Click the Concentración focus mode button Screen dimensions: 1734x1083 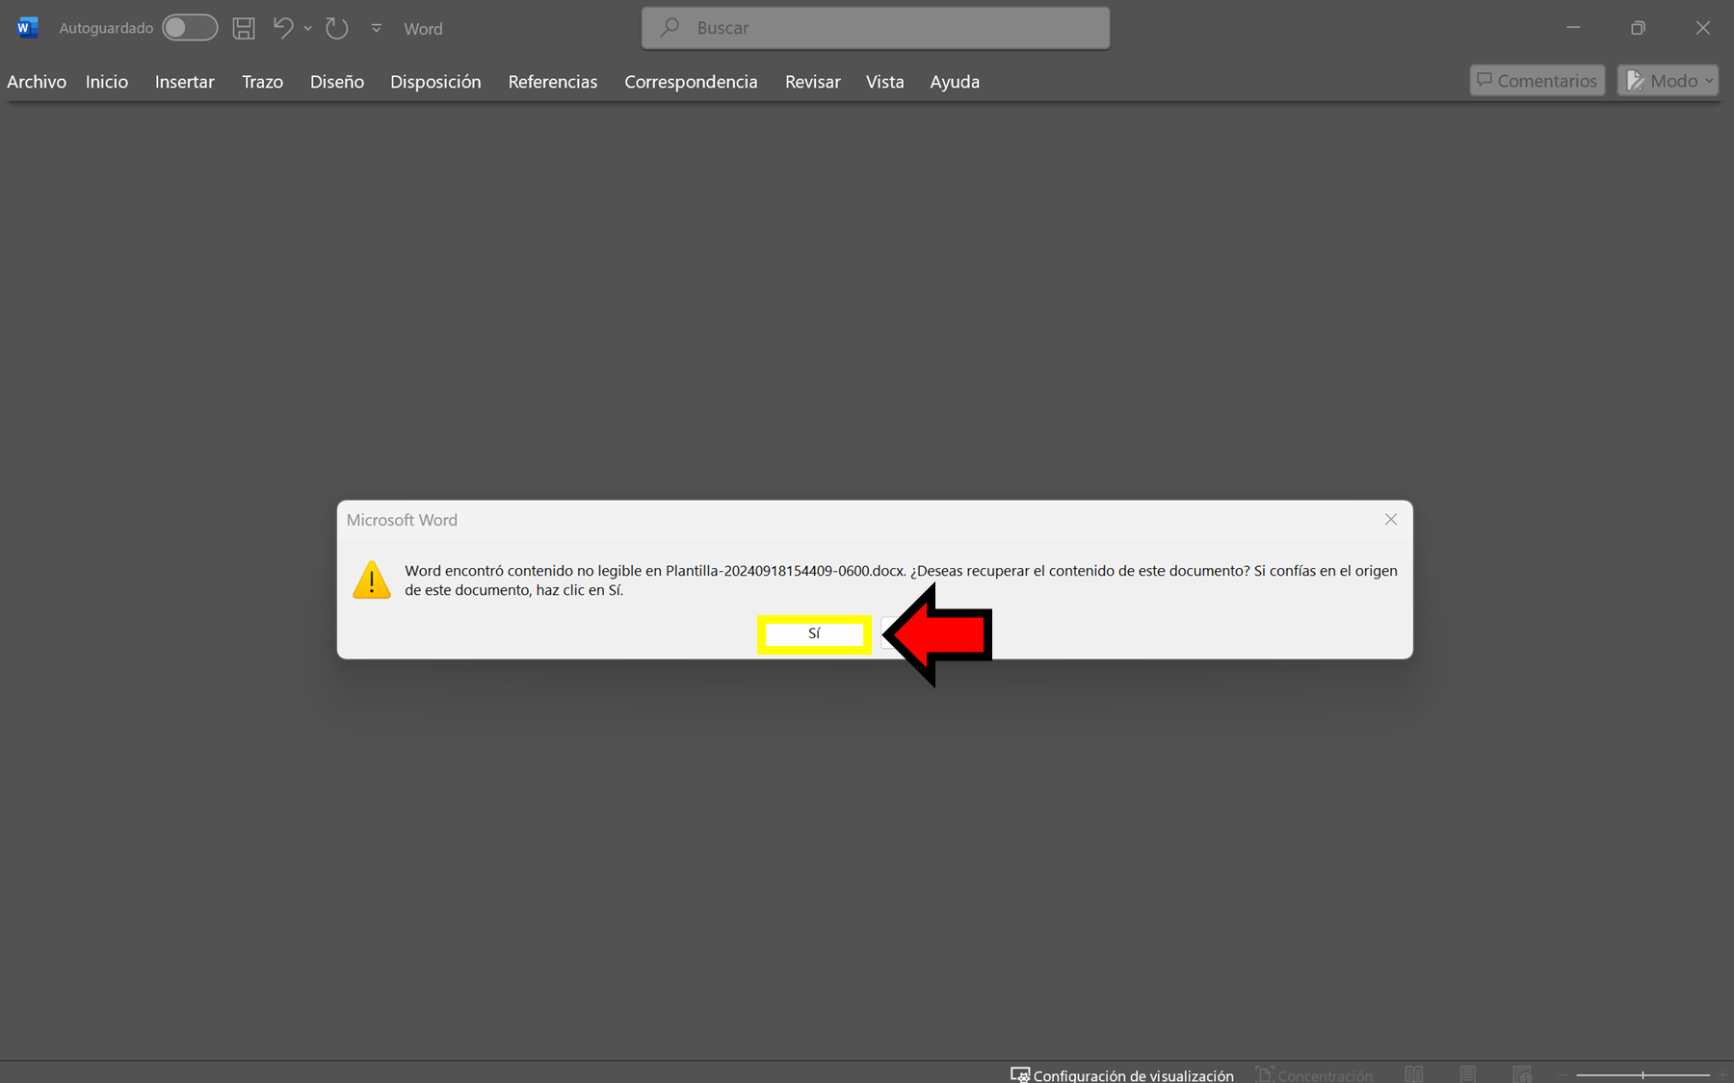tap(1314, 1074)
